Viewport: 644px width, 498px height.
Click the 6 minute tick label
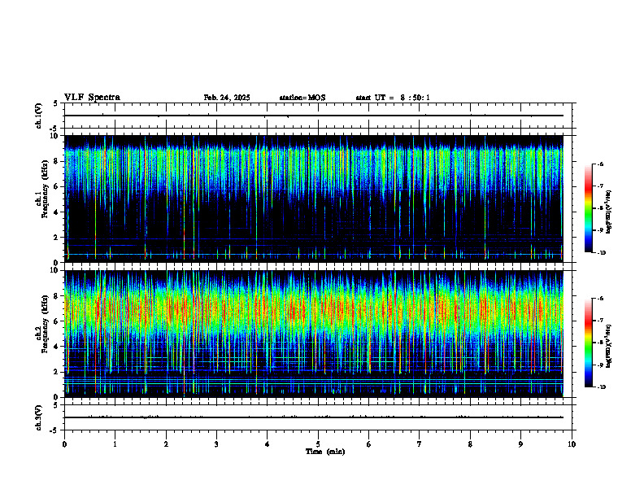pyautogui.click(x=369, y=444)
